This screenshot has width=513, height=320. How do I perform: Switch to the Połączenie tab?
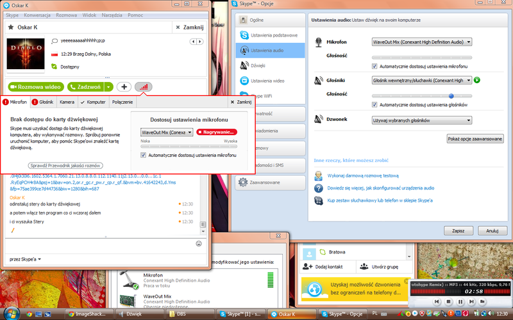pyautogui.click(x=122, y=102)
